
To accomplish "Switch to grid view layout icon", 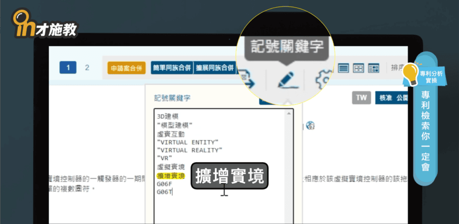I will 359,68.
